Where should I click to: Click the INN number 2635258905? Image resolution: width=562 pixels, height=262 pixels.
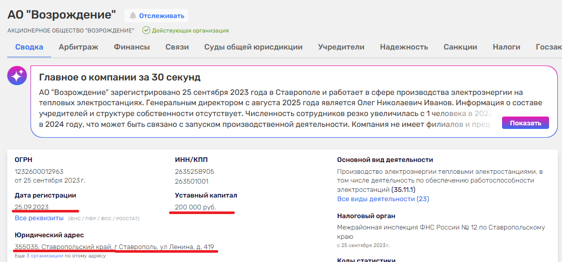[x=194, y=171]
